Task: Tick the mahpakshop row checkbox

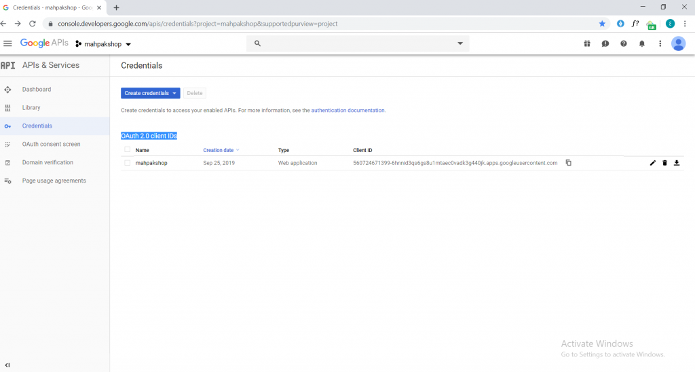Action: pos(127,163)
